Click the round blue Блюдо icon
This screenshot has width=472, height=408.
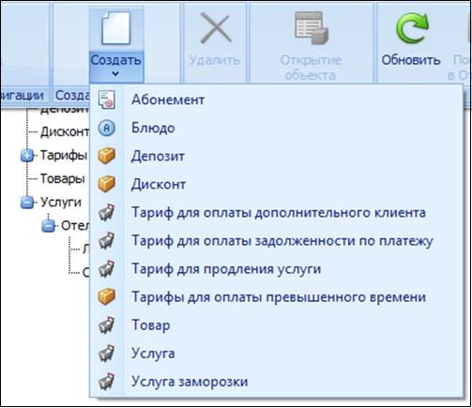[106, 128]
